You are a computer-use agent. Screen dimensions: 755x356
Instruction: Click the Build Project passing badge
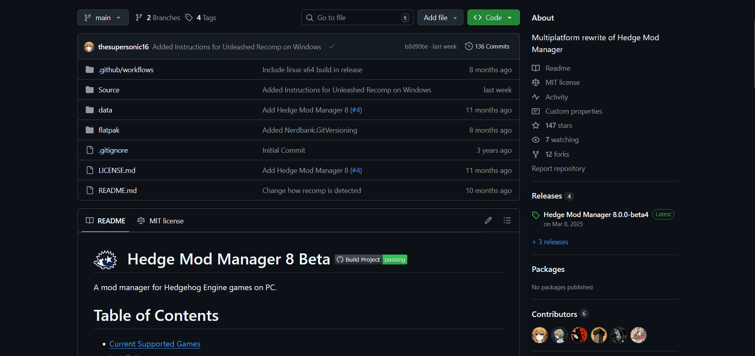tap(371, 259)
